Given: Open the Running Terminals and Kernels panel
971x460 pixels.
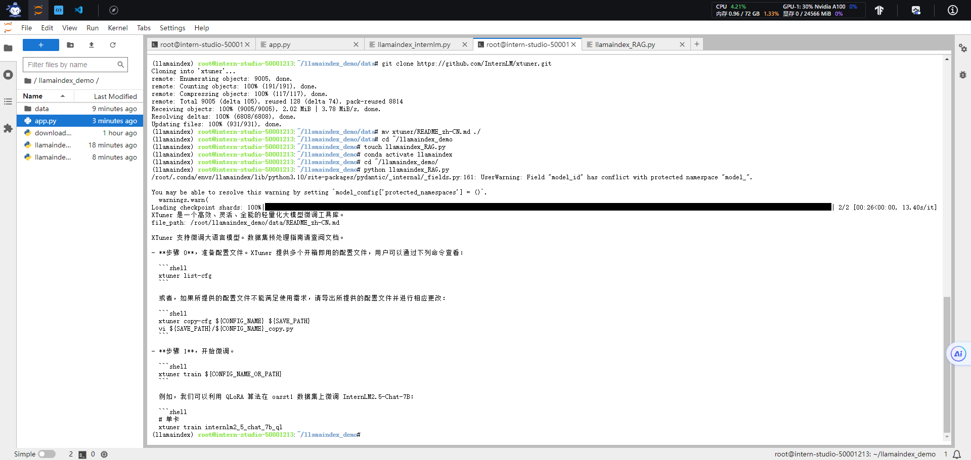Looking at the screenshot, I should point(8,75).
